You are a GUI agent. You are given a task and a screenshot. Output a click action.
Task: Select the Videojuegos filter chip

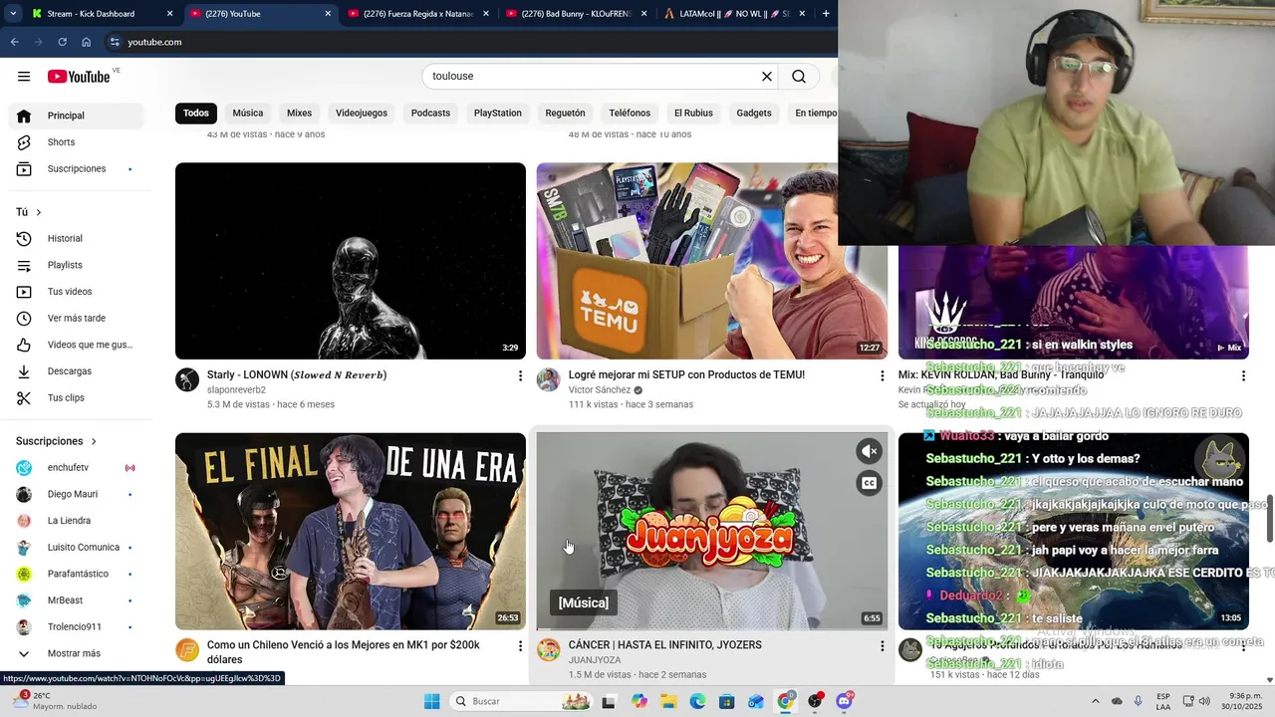click(x=362, y=114)
